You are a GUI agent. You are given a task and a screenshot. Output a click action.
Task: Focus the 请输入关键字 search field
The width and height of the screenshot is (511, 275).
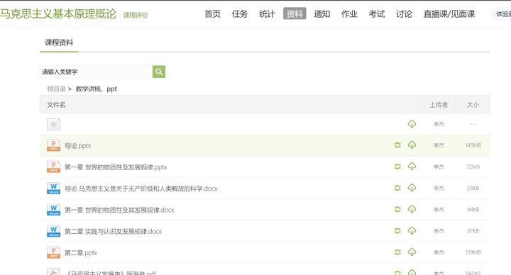click(96, 72)
